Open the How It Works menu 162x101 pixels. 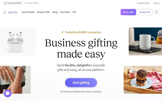[x=28, y=12]
